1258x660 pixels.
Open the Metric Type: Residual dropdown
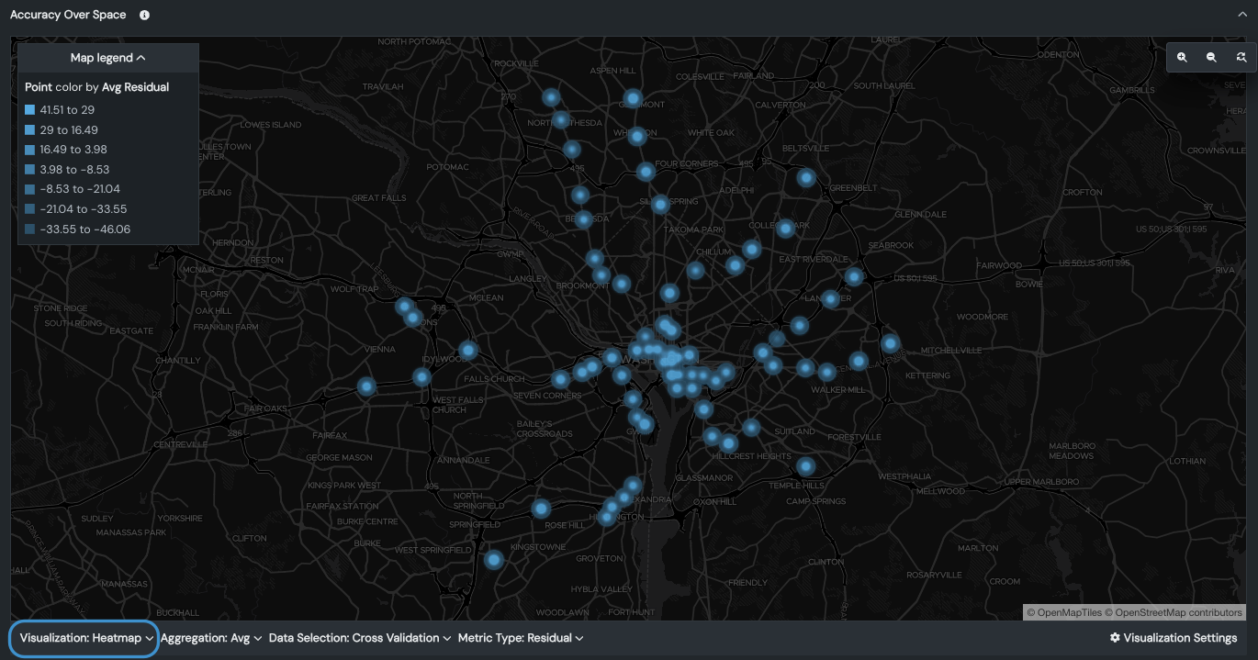pos(521,638)
